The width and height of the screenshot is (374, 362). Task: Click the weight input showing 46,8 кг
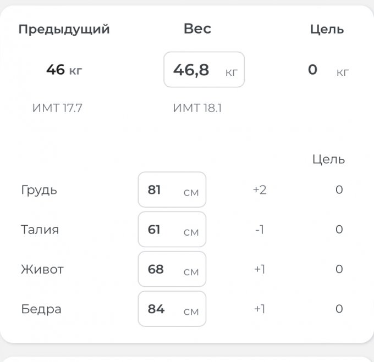pos(204,70)
